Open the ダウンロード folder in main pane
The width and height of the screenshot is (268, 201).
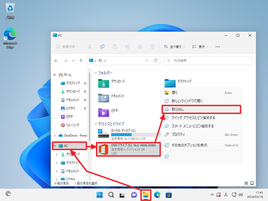point(111,83)
